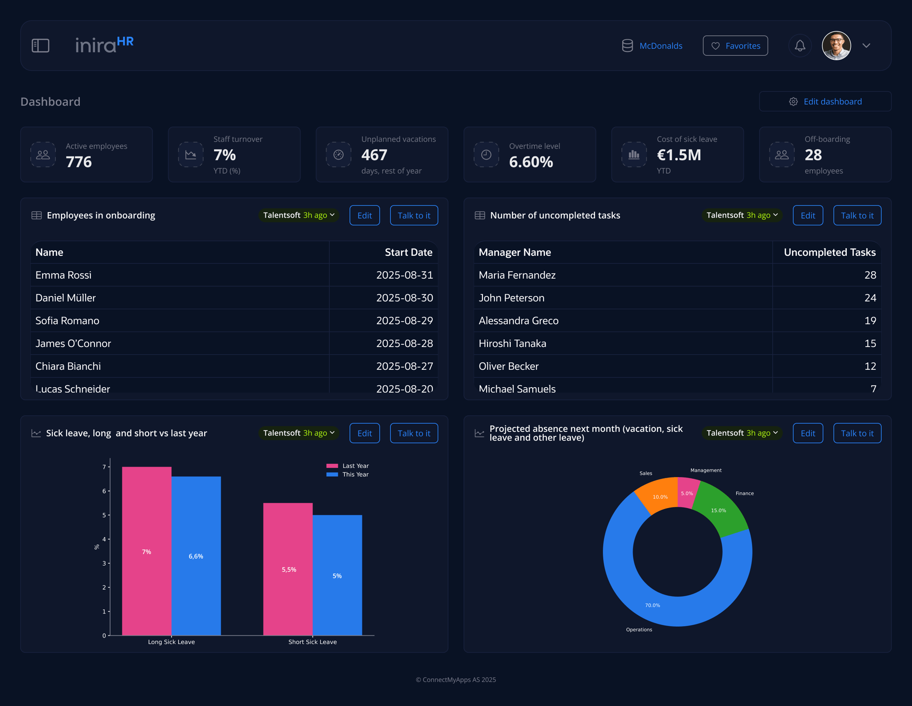Viewport: 912px width, 706px height.
Task: Click the Off-boarding people icon
Action: pos(782,155)
